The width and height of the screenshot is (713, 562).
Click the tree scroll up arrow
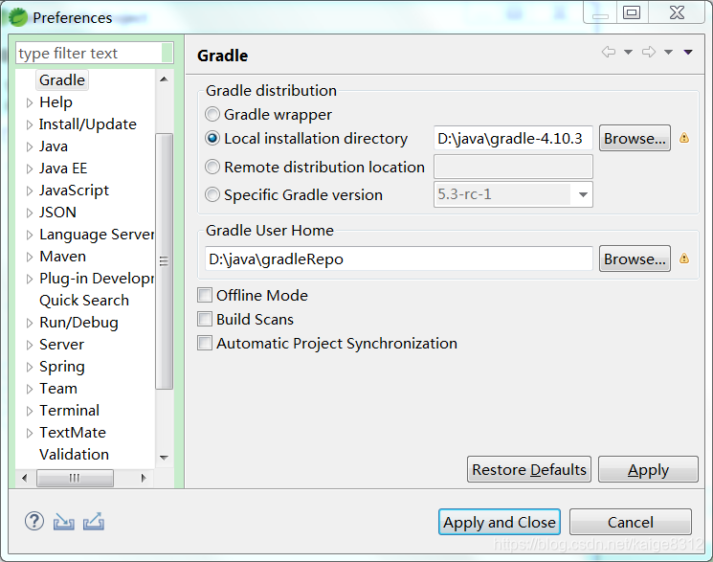pyautogui.click(x=165, y=79)
